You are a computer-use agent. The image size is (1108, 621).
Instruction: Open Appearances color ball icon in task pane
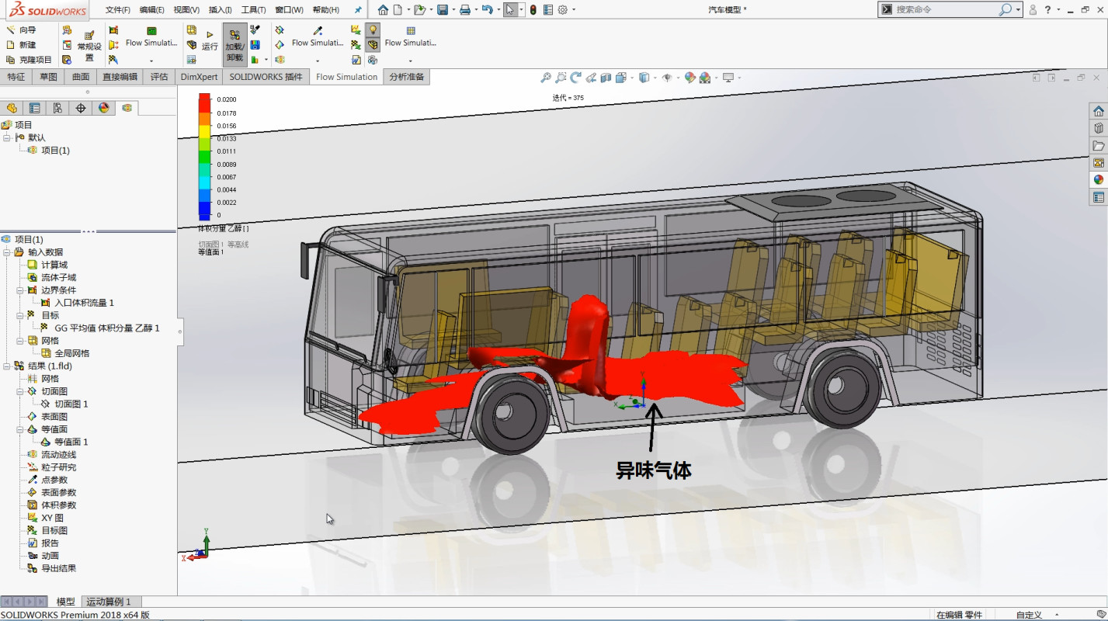[1098, 179]
